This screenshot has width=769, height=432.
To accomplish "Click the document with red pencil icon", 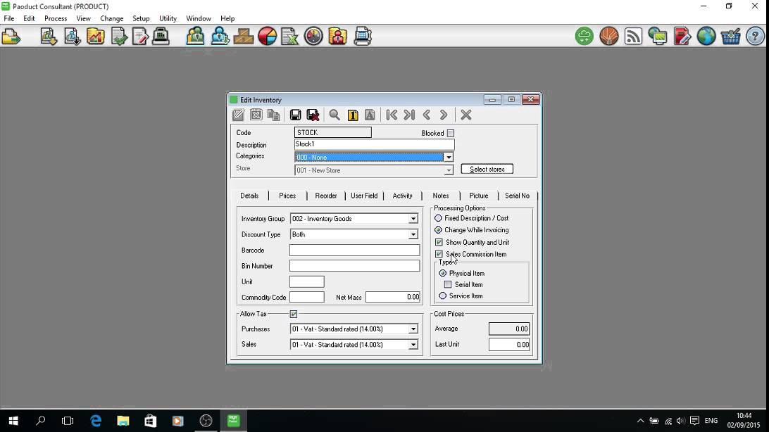I will click(140, 37).
